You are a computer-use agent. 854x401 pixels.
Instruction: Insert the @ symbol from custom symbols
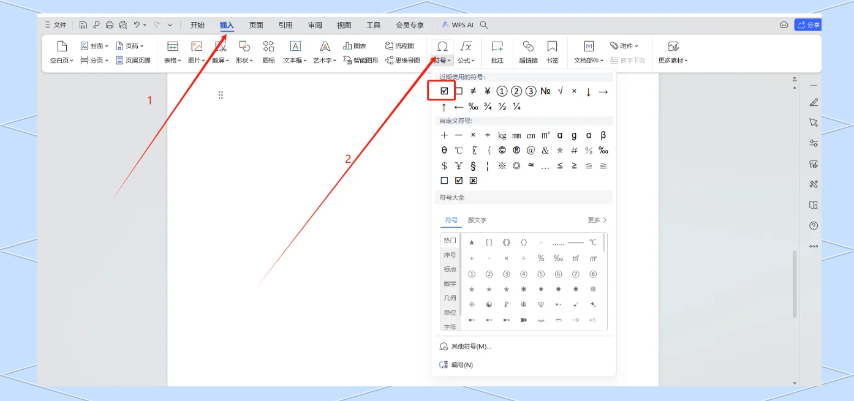(531, 150)
